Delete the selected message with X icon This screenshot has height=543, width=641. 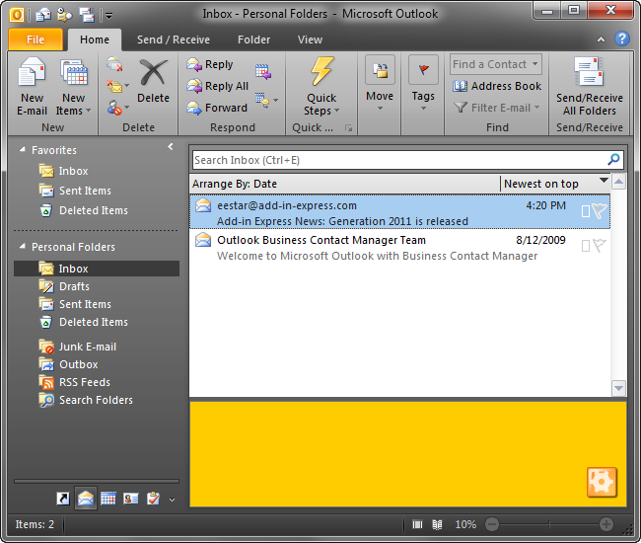(153, 81)
